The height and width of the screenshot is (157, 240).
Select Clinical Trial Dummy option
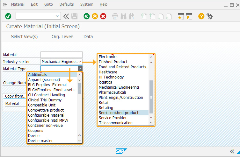coord(52,100)
